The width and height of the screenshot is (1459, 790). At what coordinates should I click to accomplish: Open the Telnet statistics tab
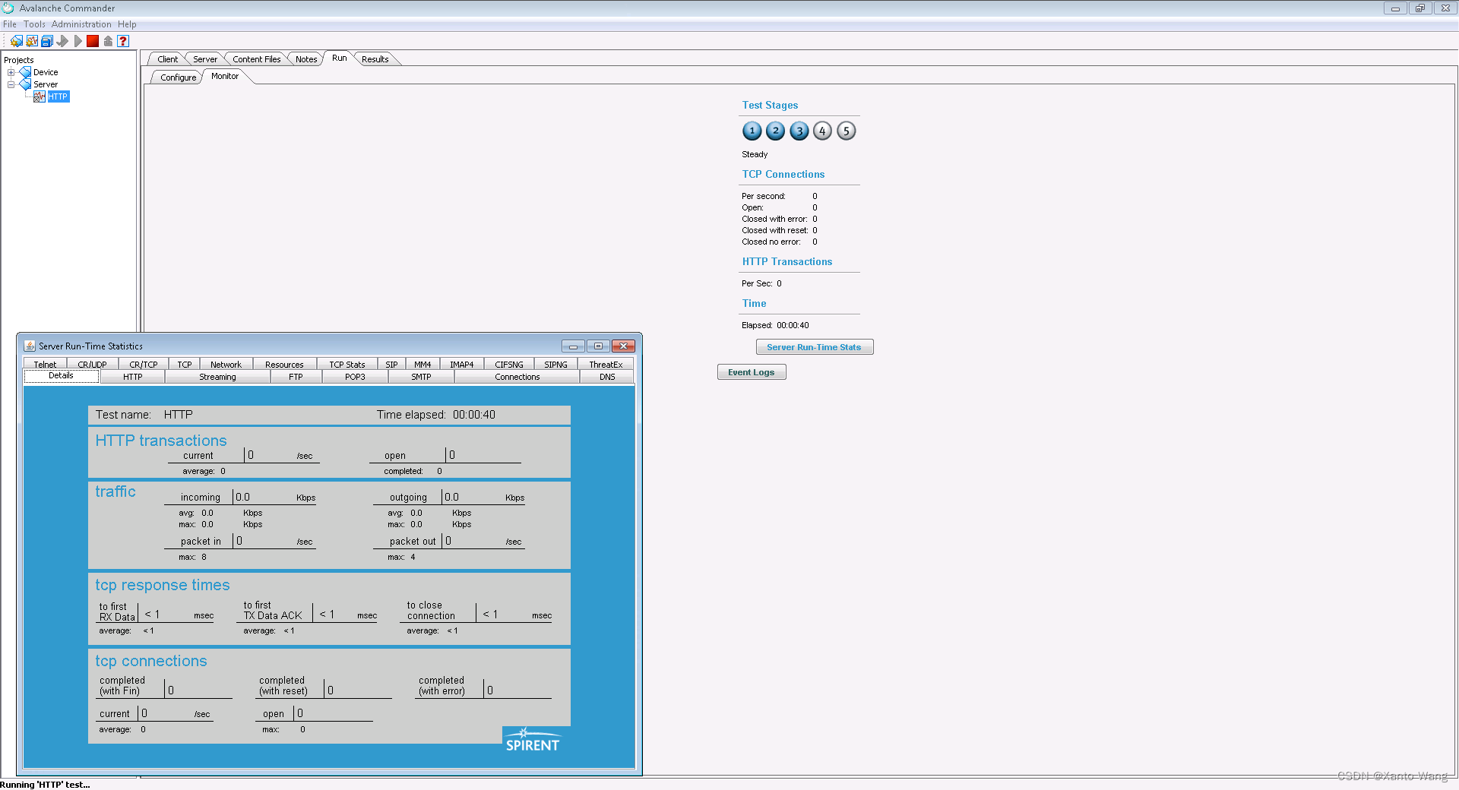tap(45, 365)
